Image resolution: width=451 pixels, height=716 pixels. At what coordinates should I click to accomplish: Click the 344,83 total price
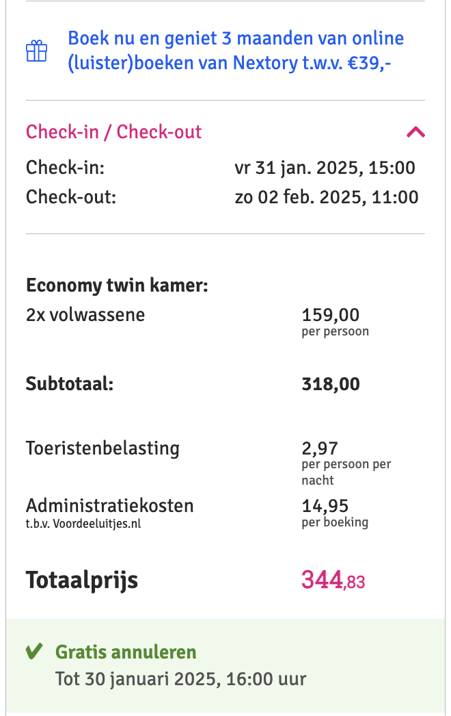click(333, 580)
